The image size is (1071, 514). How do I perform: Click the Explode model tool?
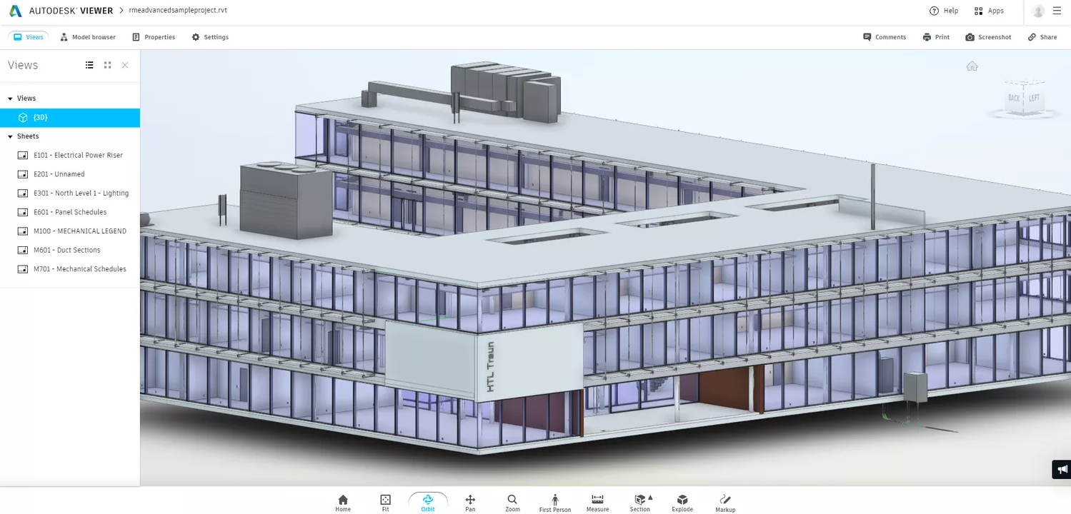(x=682, y=503)
